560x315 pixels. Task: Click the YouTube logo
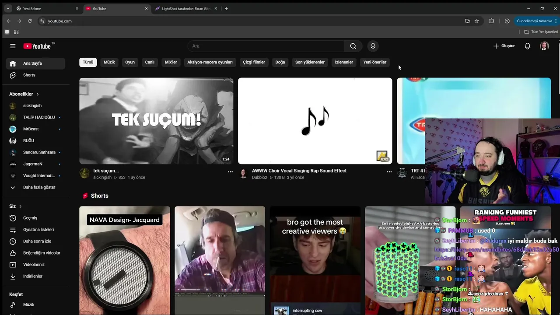click(x=37, y=46)
